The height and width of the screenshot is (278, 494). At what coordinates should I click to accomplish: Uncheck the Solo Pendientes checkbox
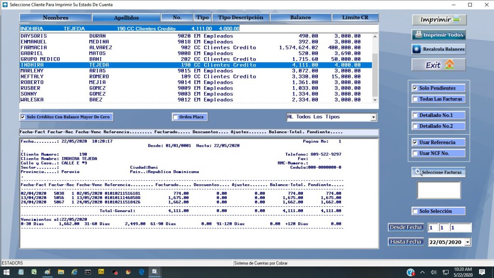click(x=415, y=88)
